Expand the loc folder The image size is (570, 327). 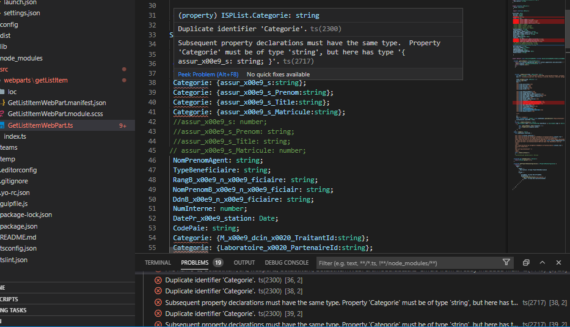(12, 92)
